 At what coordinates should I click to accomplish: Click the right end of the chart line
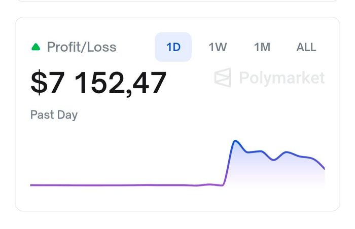(x=324, y=168)
